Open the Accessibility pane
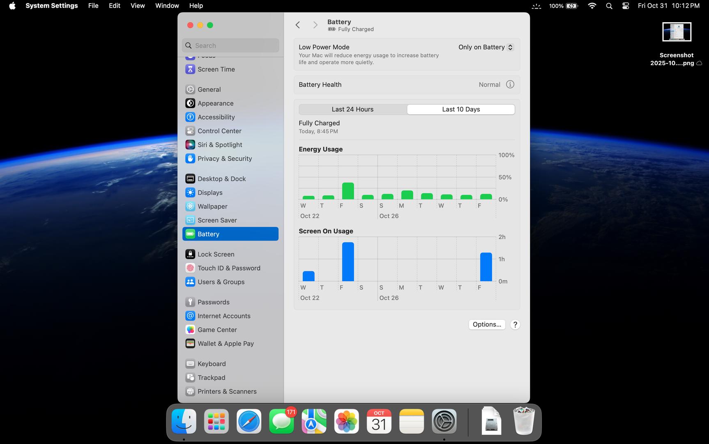Screen dimensions: 709x444 click(x=216, y=117)
